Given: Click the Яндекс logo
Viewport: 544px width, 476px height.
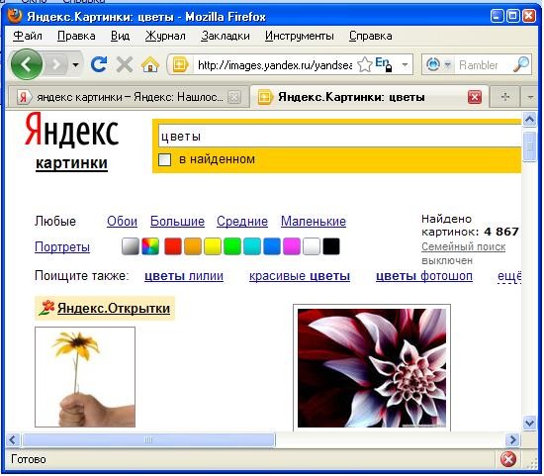Looking at the screenshot, I should tap(72, 131).
